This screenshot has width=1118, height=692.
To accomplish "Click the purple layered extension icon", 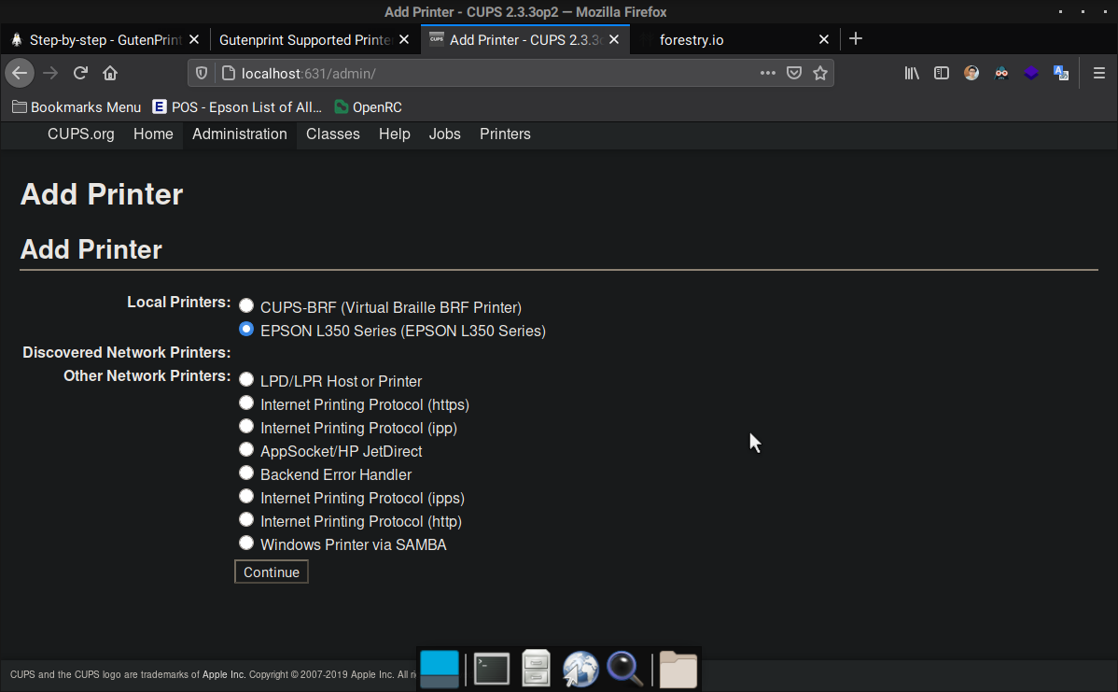I will [x=1031, y=73].
